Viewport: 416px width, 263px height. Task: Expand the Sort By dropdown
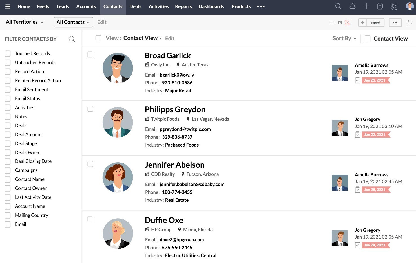point(344,38)
